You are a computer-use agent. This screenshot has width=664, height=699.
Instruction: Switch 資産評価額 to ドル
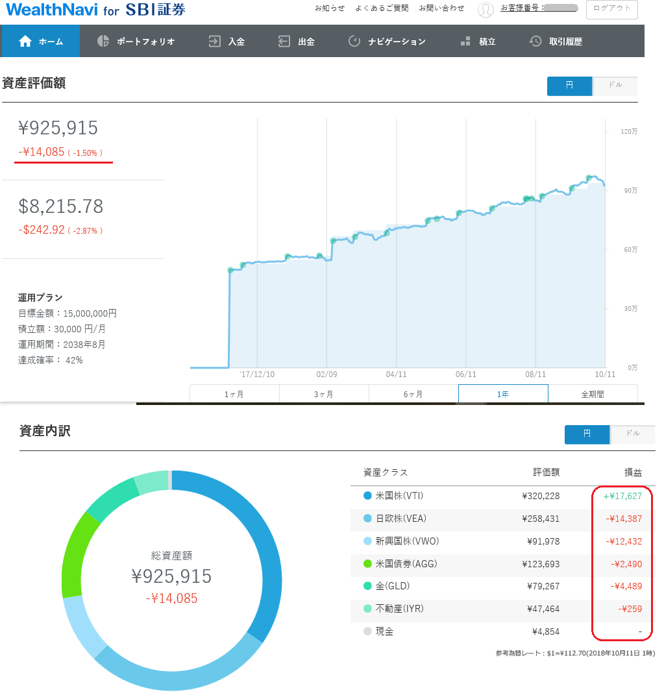615,86
